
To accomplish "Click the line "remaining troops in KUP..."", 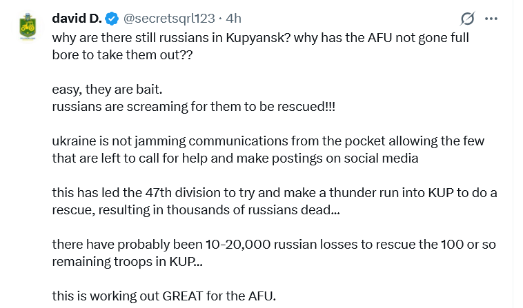I will point(127,263).
